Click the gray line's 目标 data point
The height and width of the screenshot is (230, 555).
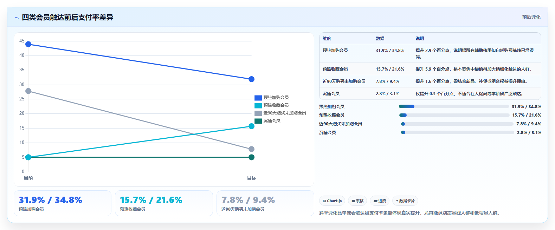251,149
